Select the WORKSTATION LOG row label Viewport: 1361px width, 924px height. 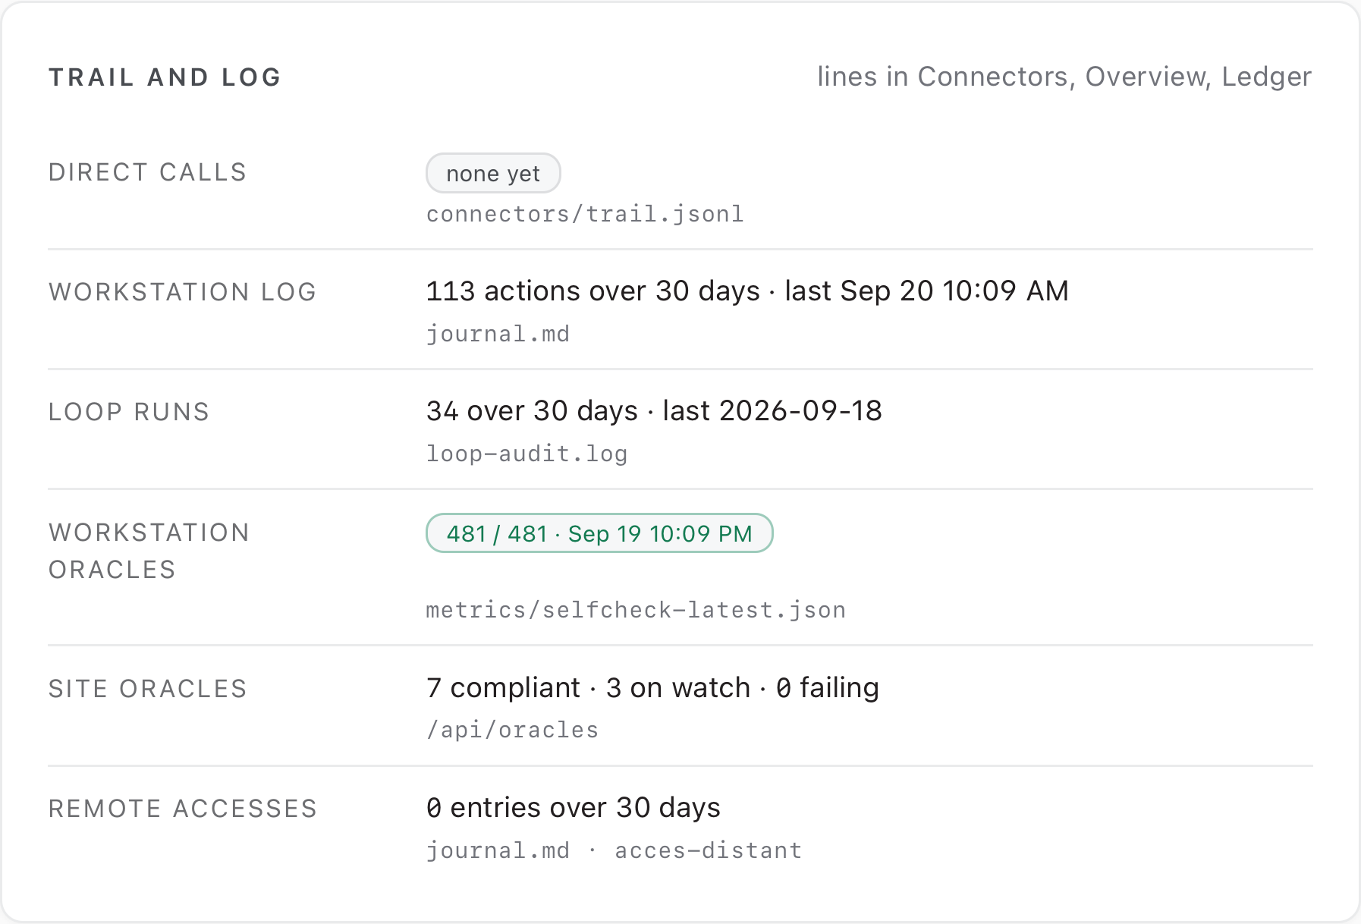pos(183,292)
